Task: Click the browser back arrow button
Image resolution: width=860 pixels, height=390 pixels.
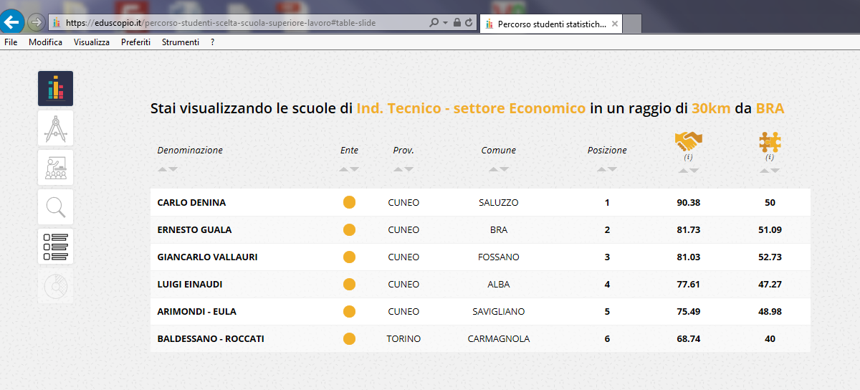Action: [12, 22]
